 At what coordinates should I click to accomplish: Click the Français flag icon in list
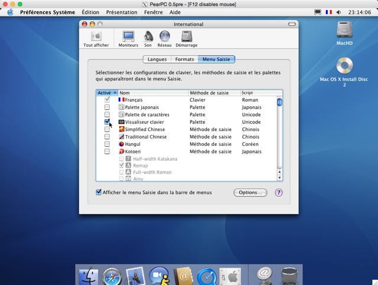121,100
